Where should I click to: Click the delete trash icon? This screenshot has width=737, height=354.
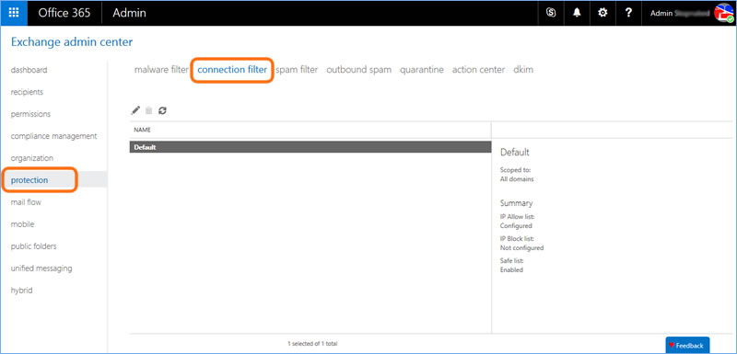[148, 110]
